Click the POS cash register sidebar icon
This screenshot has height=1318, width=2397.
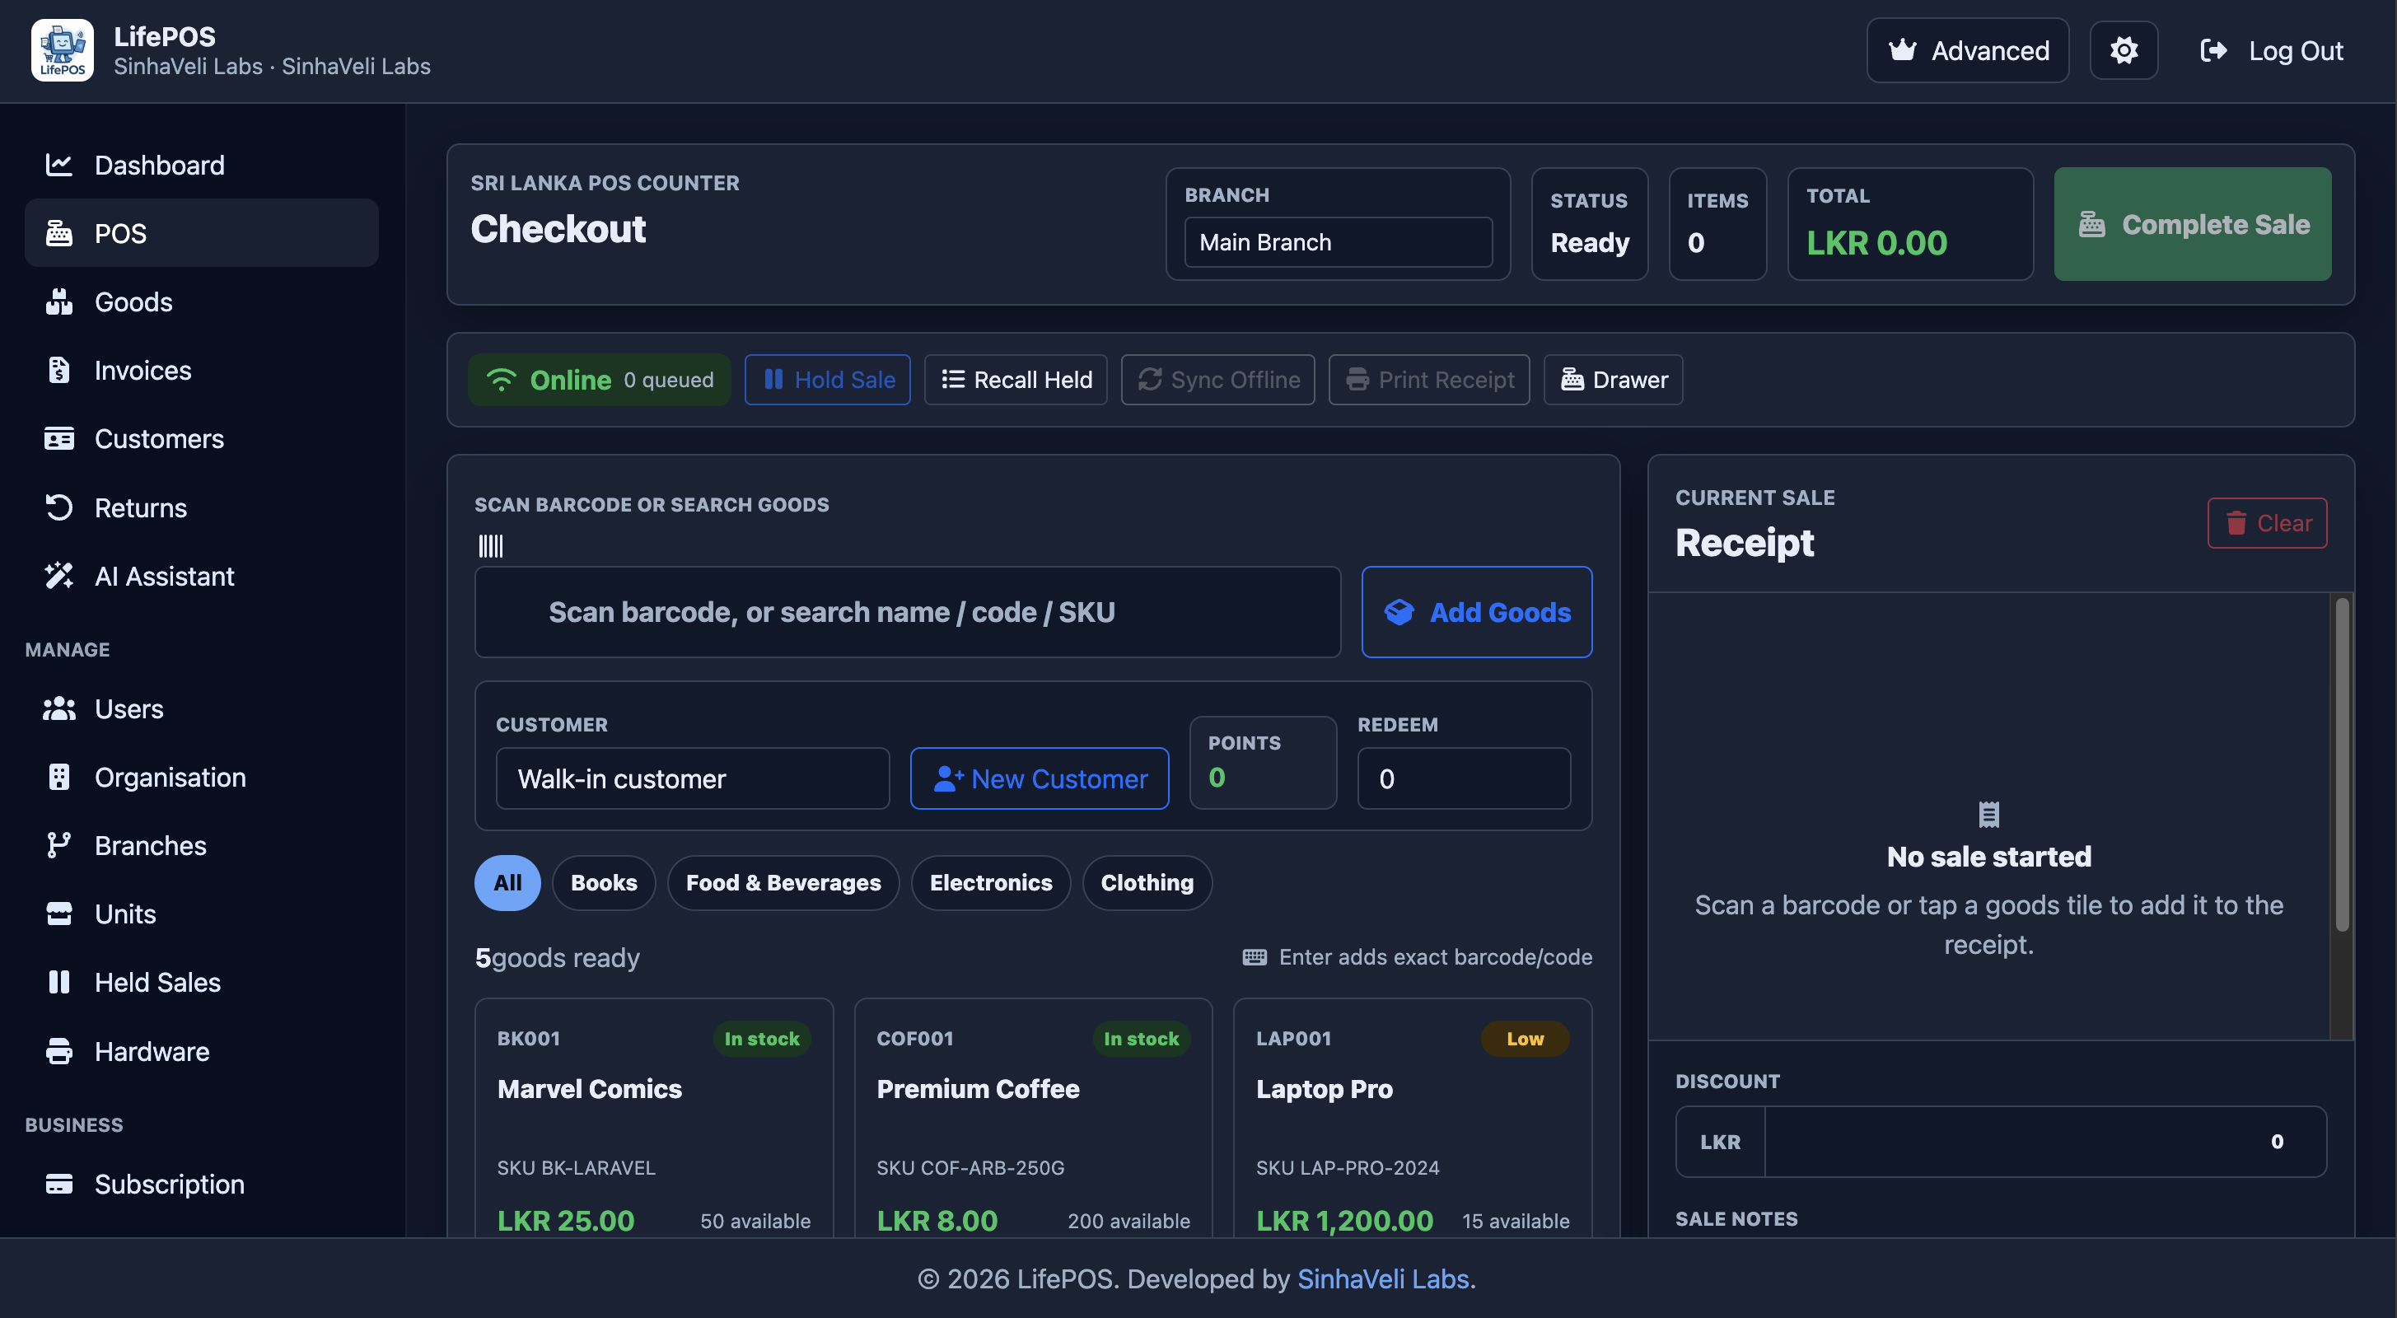coord(58,232)
